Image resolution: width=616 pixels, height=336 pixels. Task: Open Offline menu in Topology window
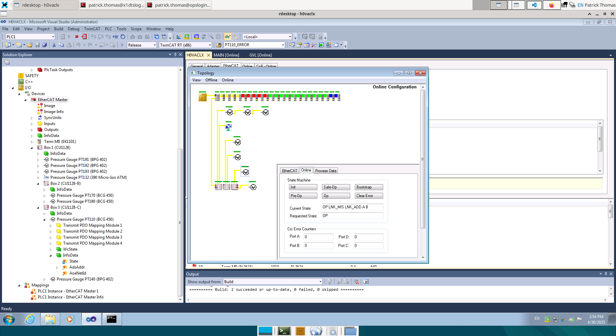tap(211, 80)
